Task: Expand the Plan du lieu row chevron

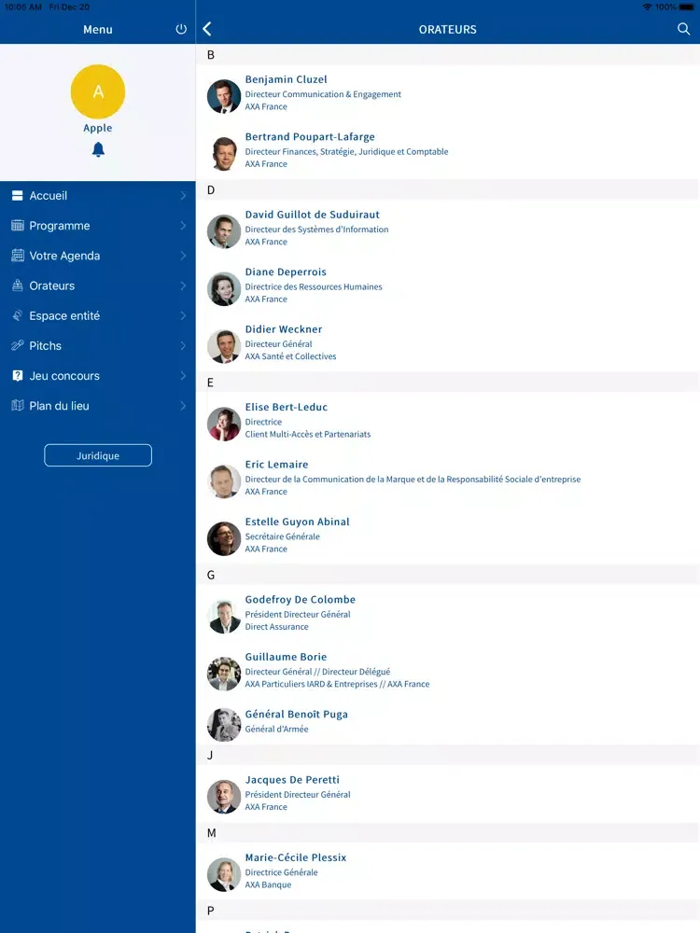Action: (x=183, y=405)
